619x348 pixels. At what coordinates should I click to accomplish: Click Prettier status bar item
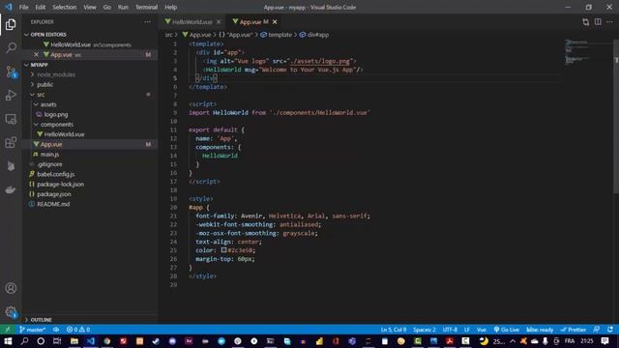click(574, 330)
